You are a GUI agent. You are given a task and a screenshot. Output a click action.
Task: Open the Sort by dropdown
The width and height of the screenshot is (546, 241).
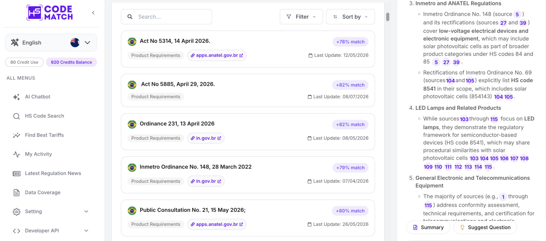(x=351, y=17)
